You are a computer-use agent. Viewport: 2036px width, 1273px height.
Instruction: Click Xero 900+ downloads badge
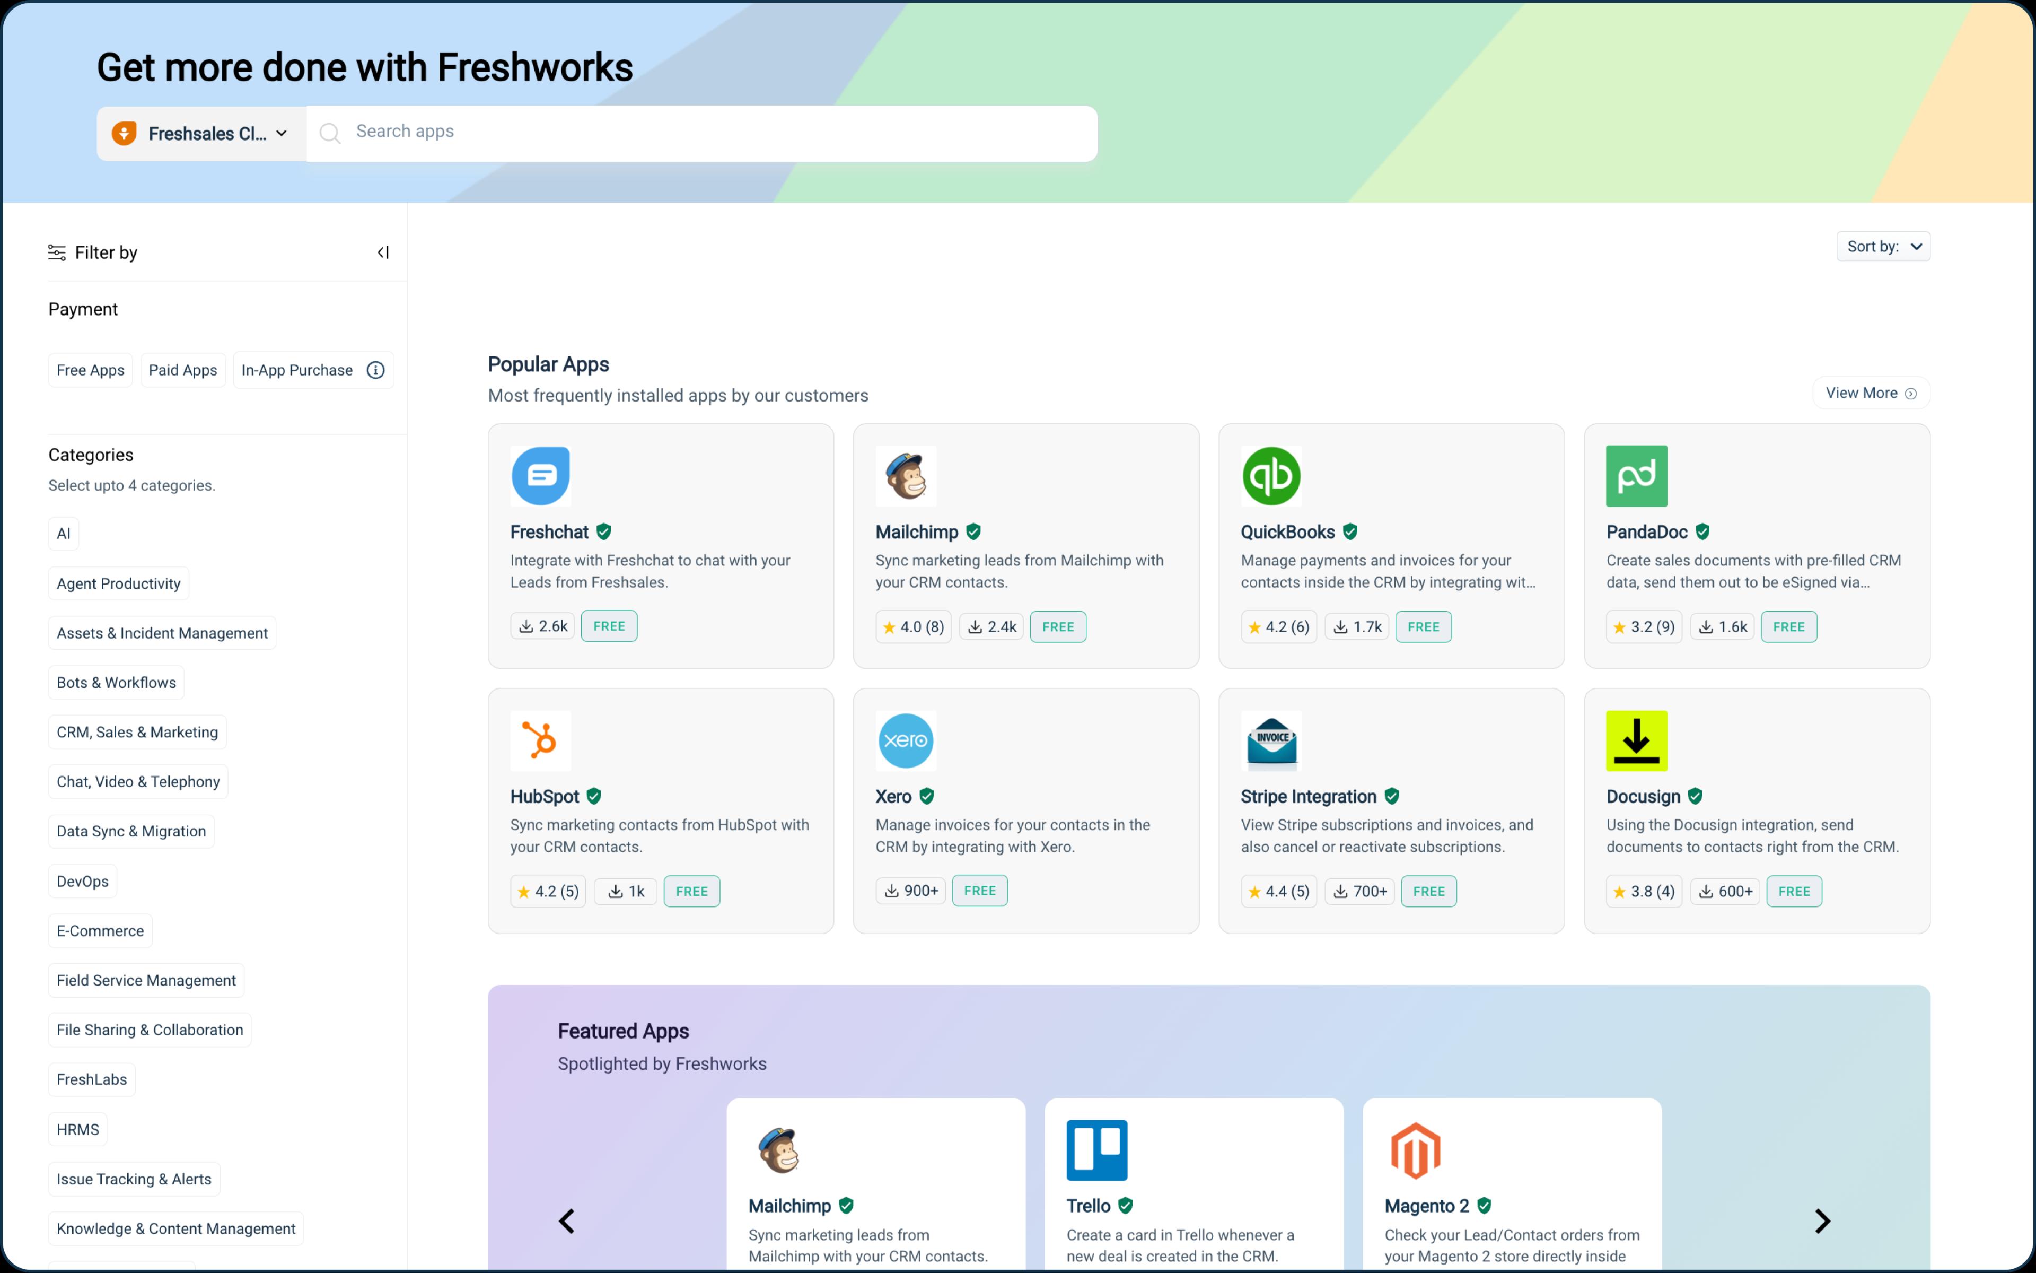[911, 891]
